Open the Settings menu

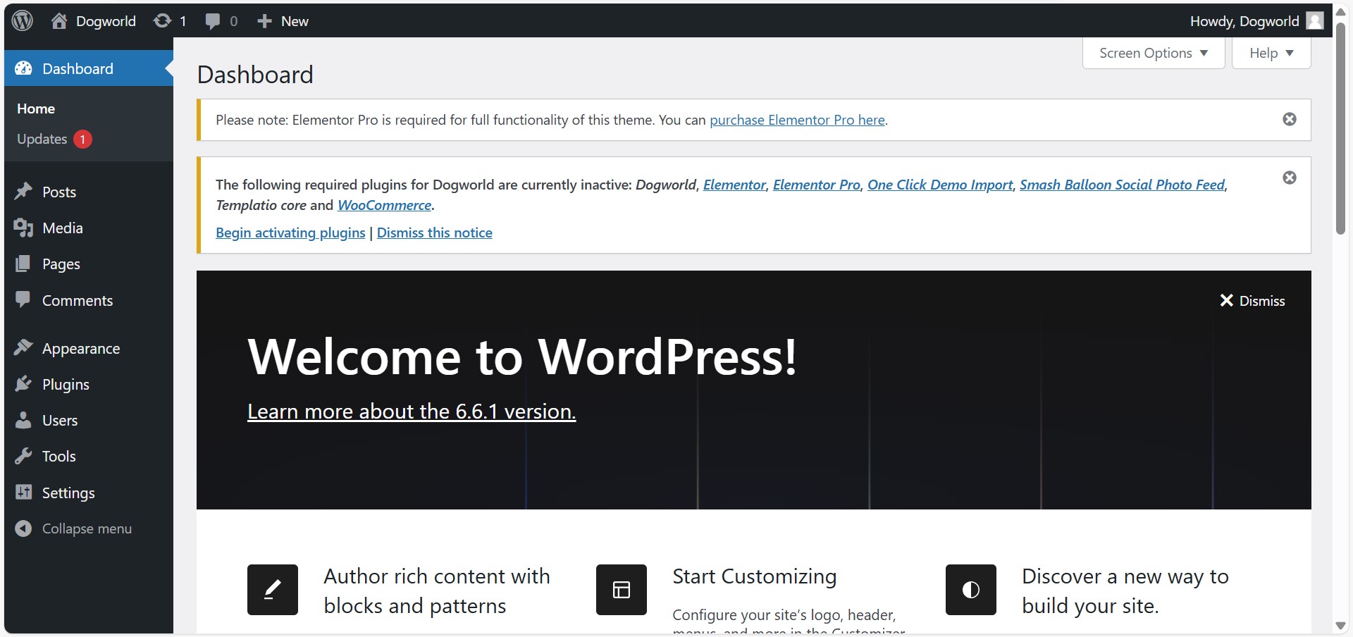click(x=68, y=493)
